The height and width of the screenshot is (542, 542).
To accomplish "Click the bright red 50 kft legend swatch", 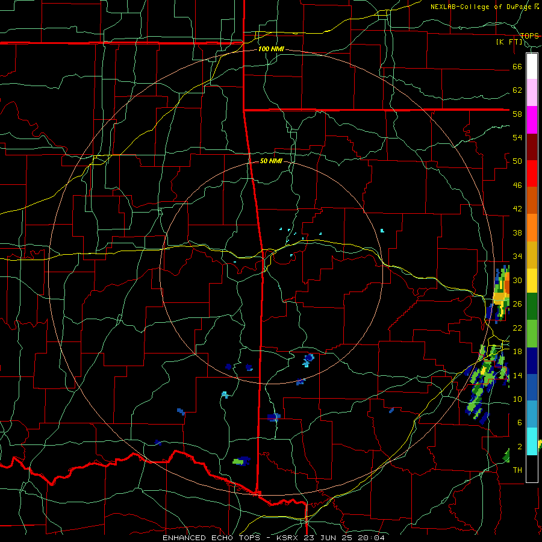I will (x=532, y=173).
